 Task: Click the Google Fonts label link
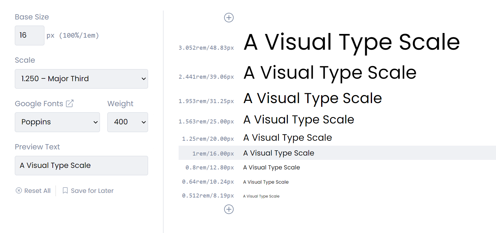coord(39,104)
